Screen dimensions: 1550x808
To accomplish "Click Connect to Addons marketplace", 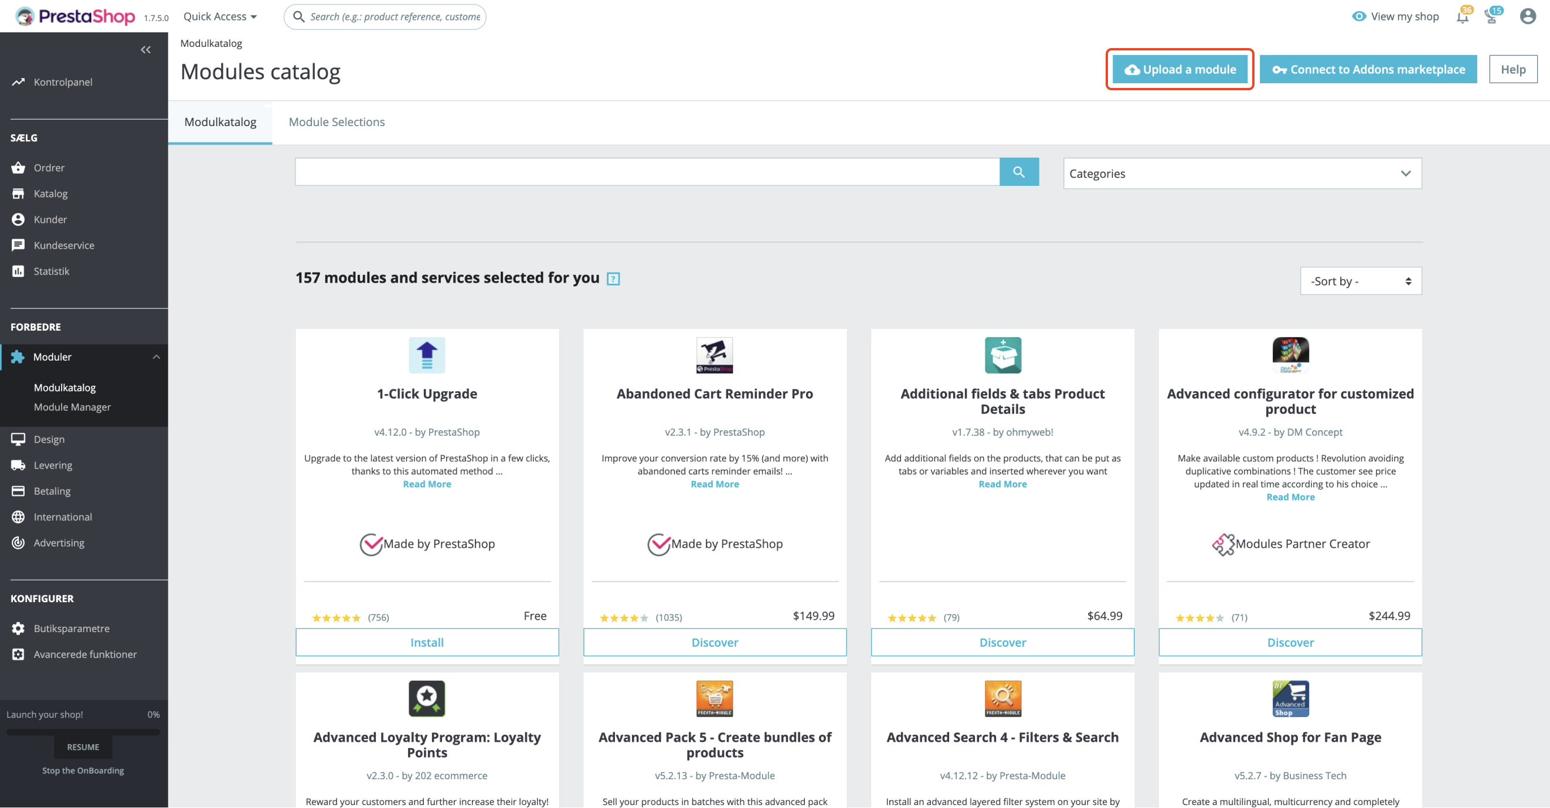I will tap(1368, 69).
